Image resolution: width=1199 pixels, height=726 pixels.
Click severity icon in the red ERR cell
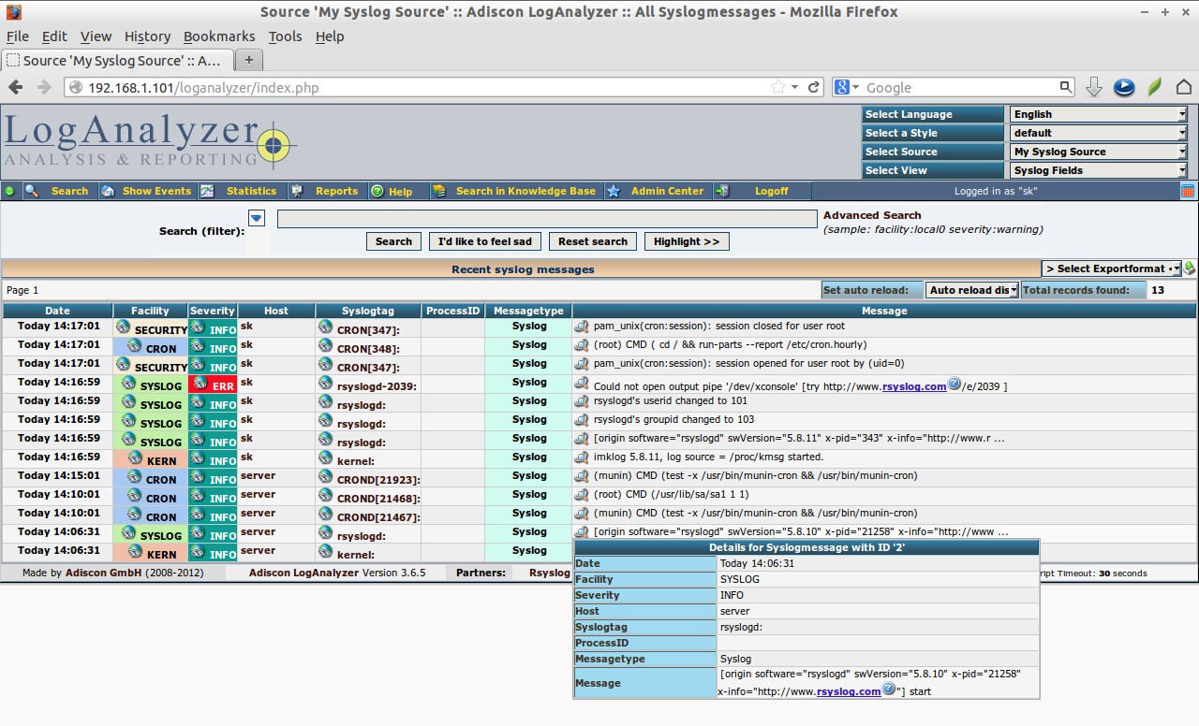[200, 384]
